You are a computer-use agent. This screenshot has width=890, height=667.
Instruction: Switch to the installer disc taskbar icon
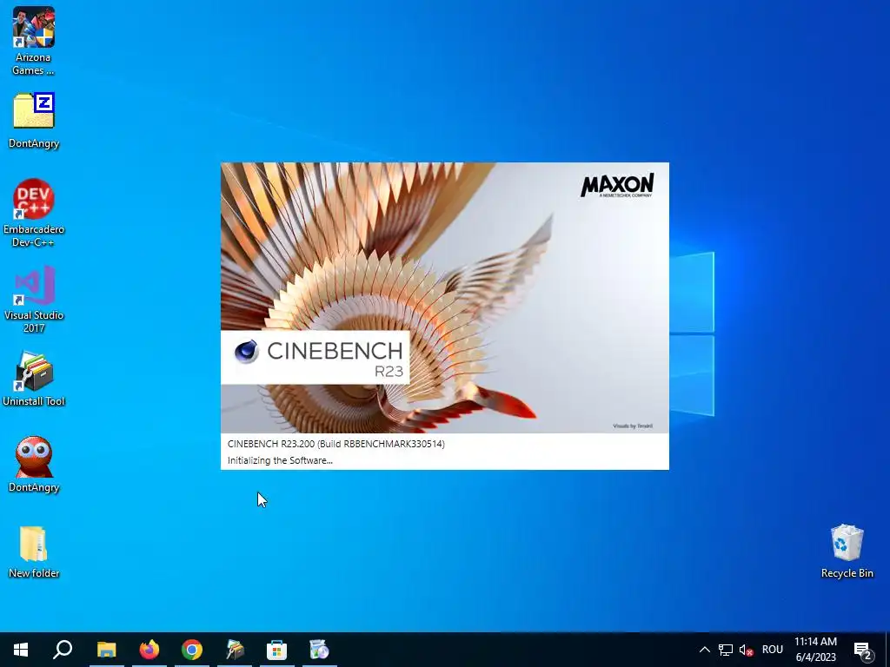click(x=320, y=650)
